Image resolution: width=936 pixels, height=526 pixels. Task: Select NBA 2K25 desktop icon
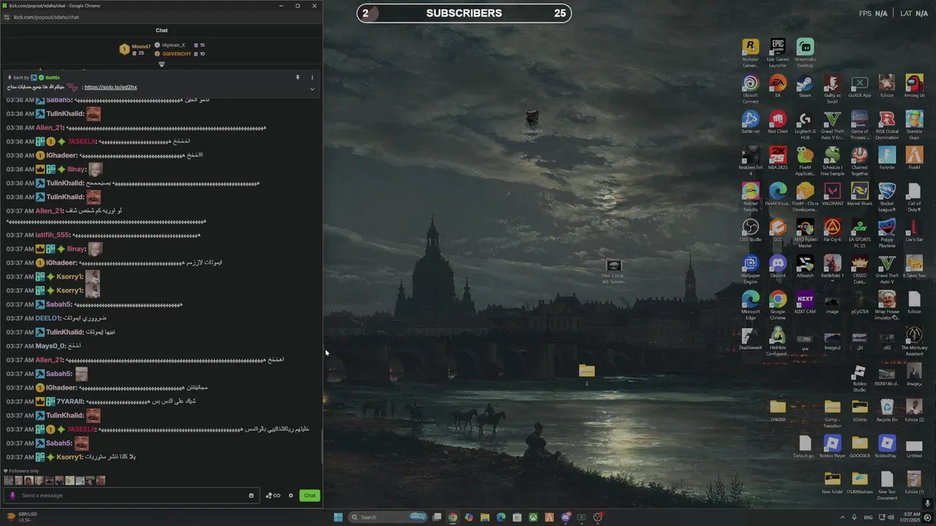pyautogui.click(x=777, y=158)
